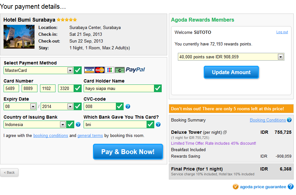Open Booking Conditions link in summary

click(x=268, y=120)
